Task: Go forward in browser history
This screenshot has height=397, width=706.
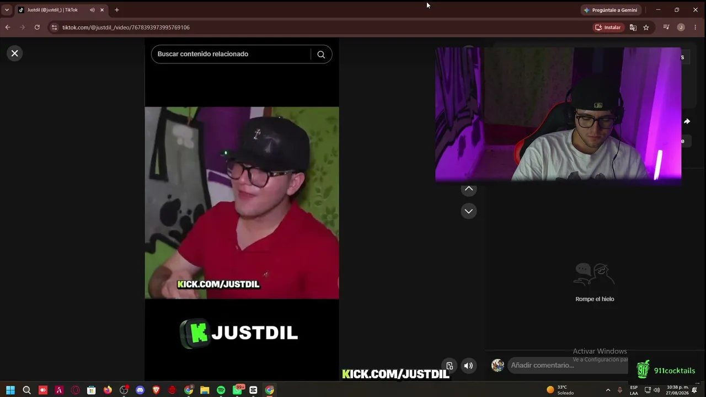Action: [x=22, y=27]
